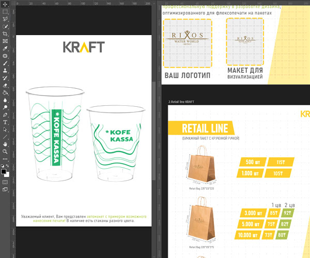This screenshot has height=258, width=310.
Task: Select the Patch healing tool
Action: pos(5,56)
